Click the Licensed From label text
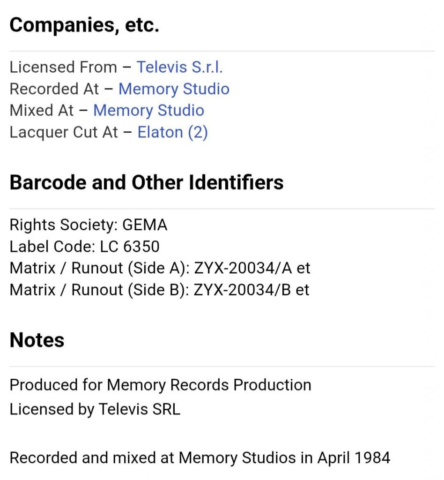This screenshot has width=444, height=480. click(63, 67)
